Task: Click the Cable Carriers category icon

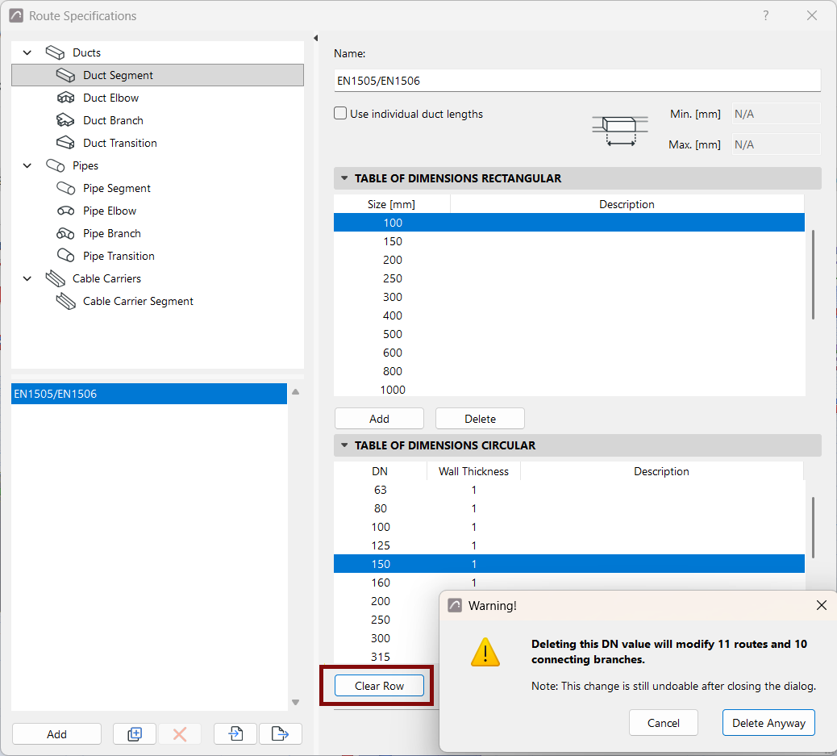Action: click(55, 278)
